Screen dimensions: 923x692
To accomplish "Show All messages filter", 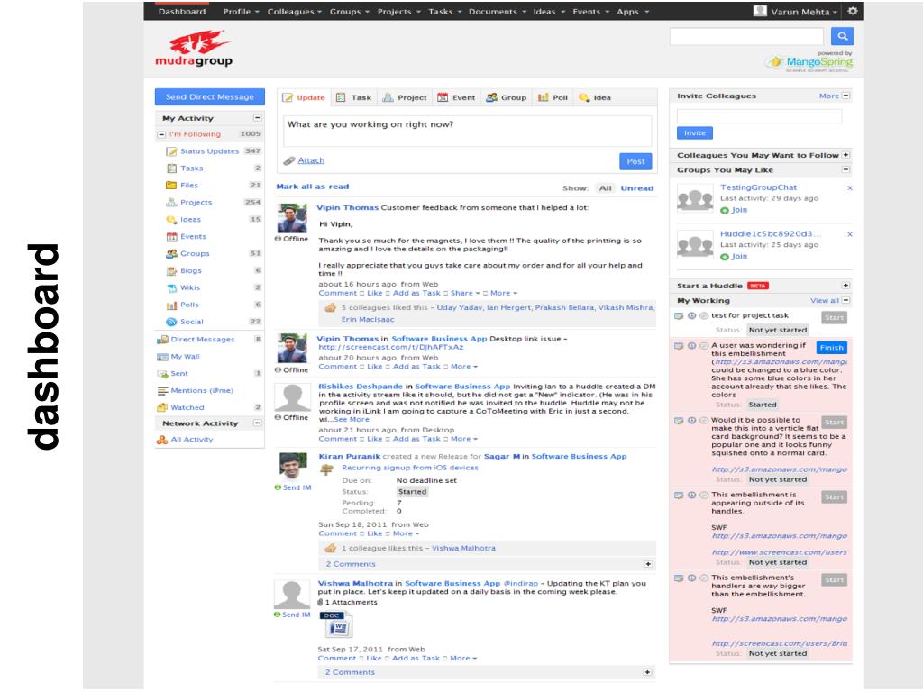I will tap(605, 188).
